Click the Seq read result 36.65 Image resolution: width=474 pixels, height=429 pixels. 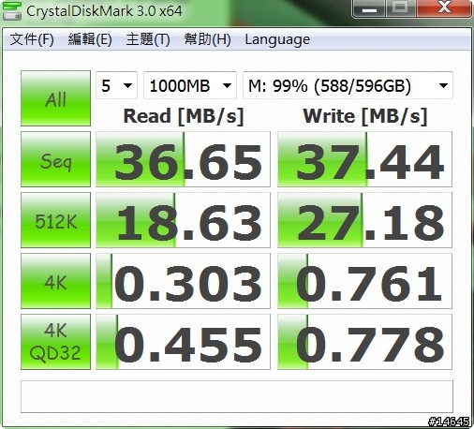[183, 159]
